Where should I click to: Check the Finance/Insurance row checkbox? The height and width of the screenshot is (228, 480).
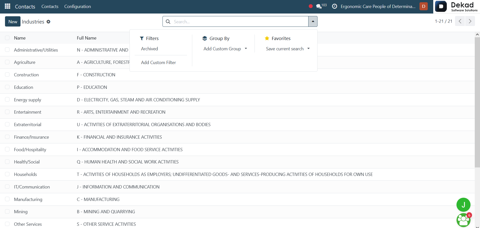7,137
